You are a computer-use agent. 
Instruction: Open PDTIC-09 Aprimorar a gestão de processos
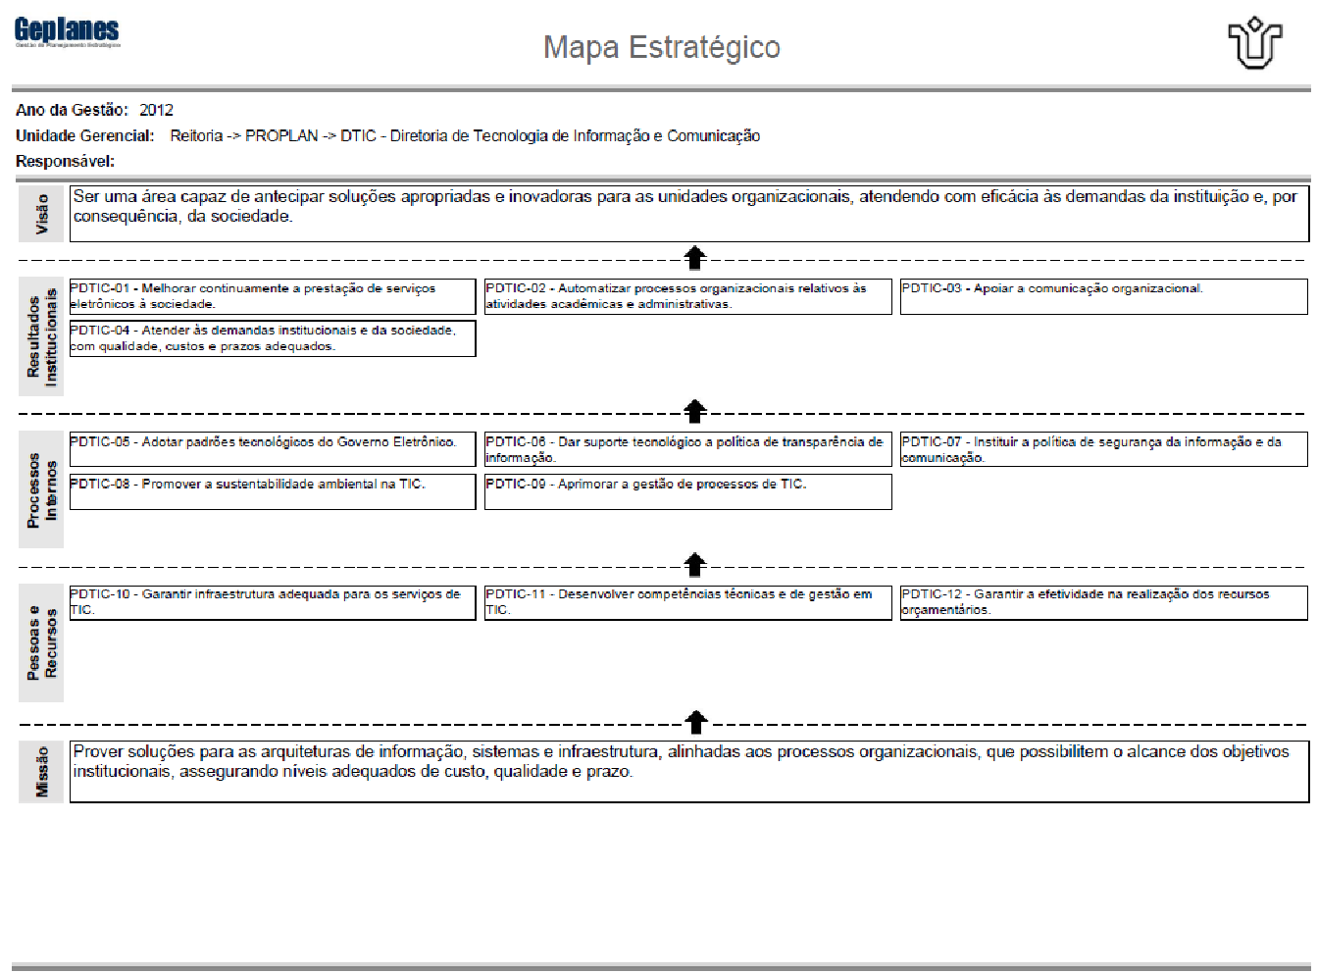click(x=687, y=491)
